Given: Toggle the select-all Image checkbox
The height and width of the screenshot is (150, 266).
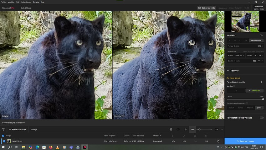Looking at the screenshot, I should click(x=3, y=136).
